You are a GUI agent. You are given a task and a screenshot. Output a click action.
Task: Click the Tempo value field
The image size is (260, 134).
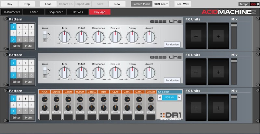(253, 4)
